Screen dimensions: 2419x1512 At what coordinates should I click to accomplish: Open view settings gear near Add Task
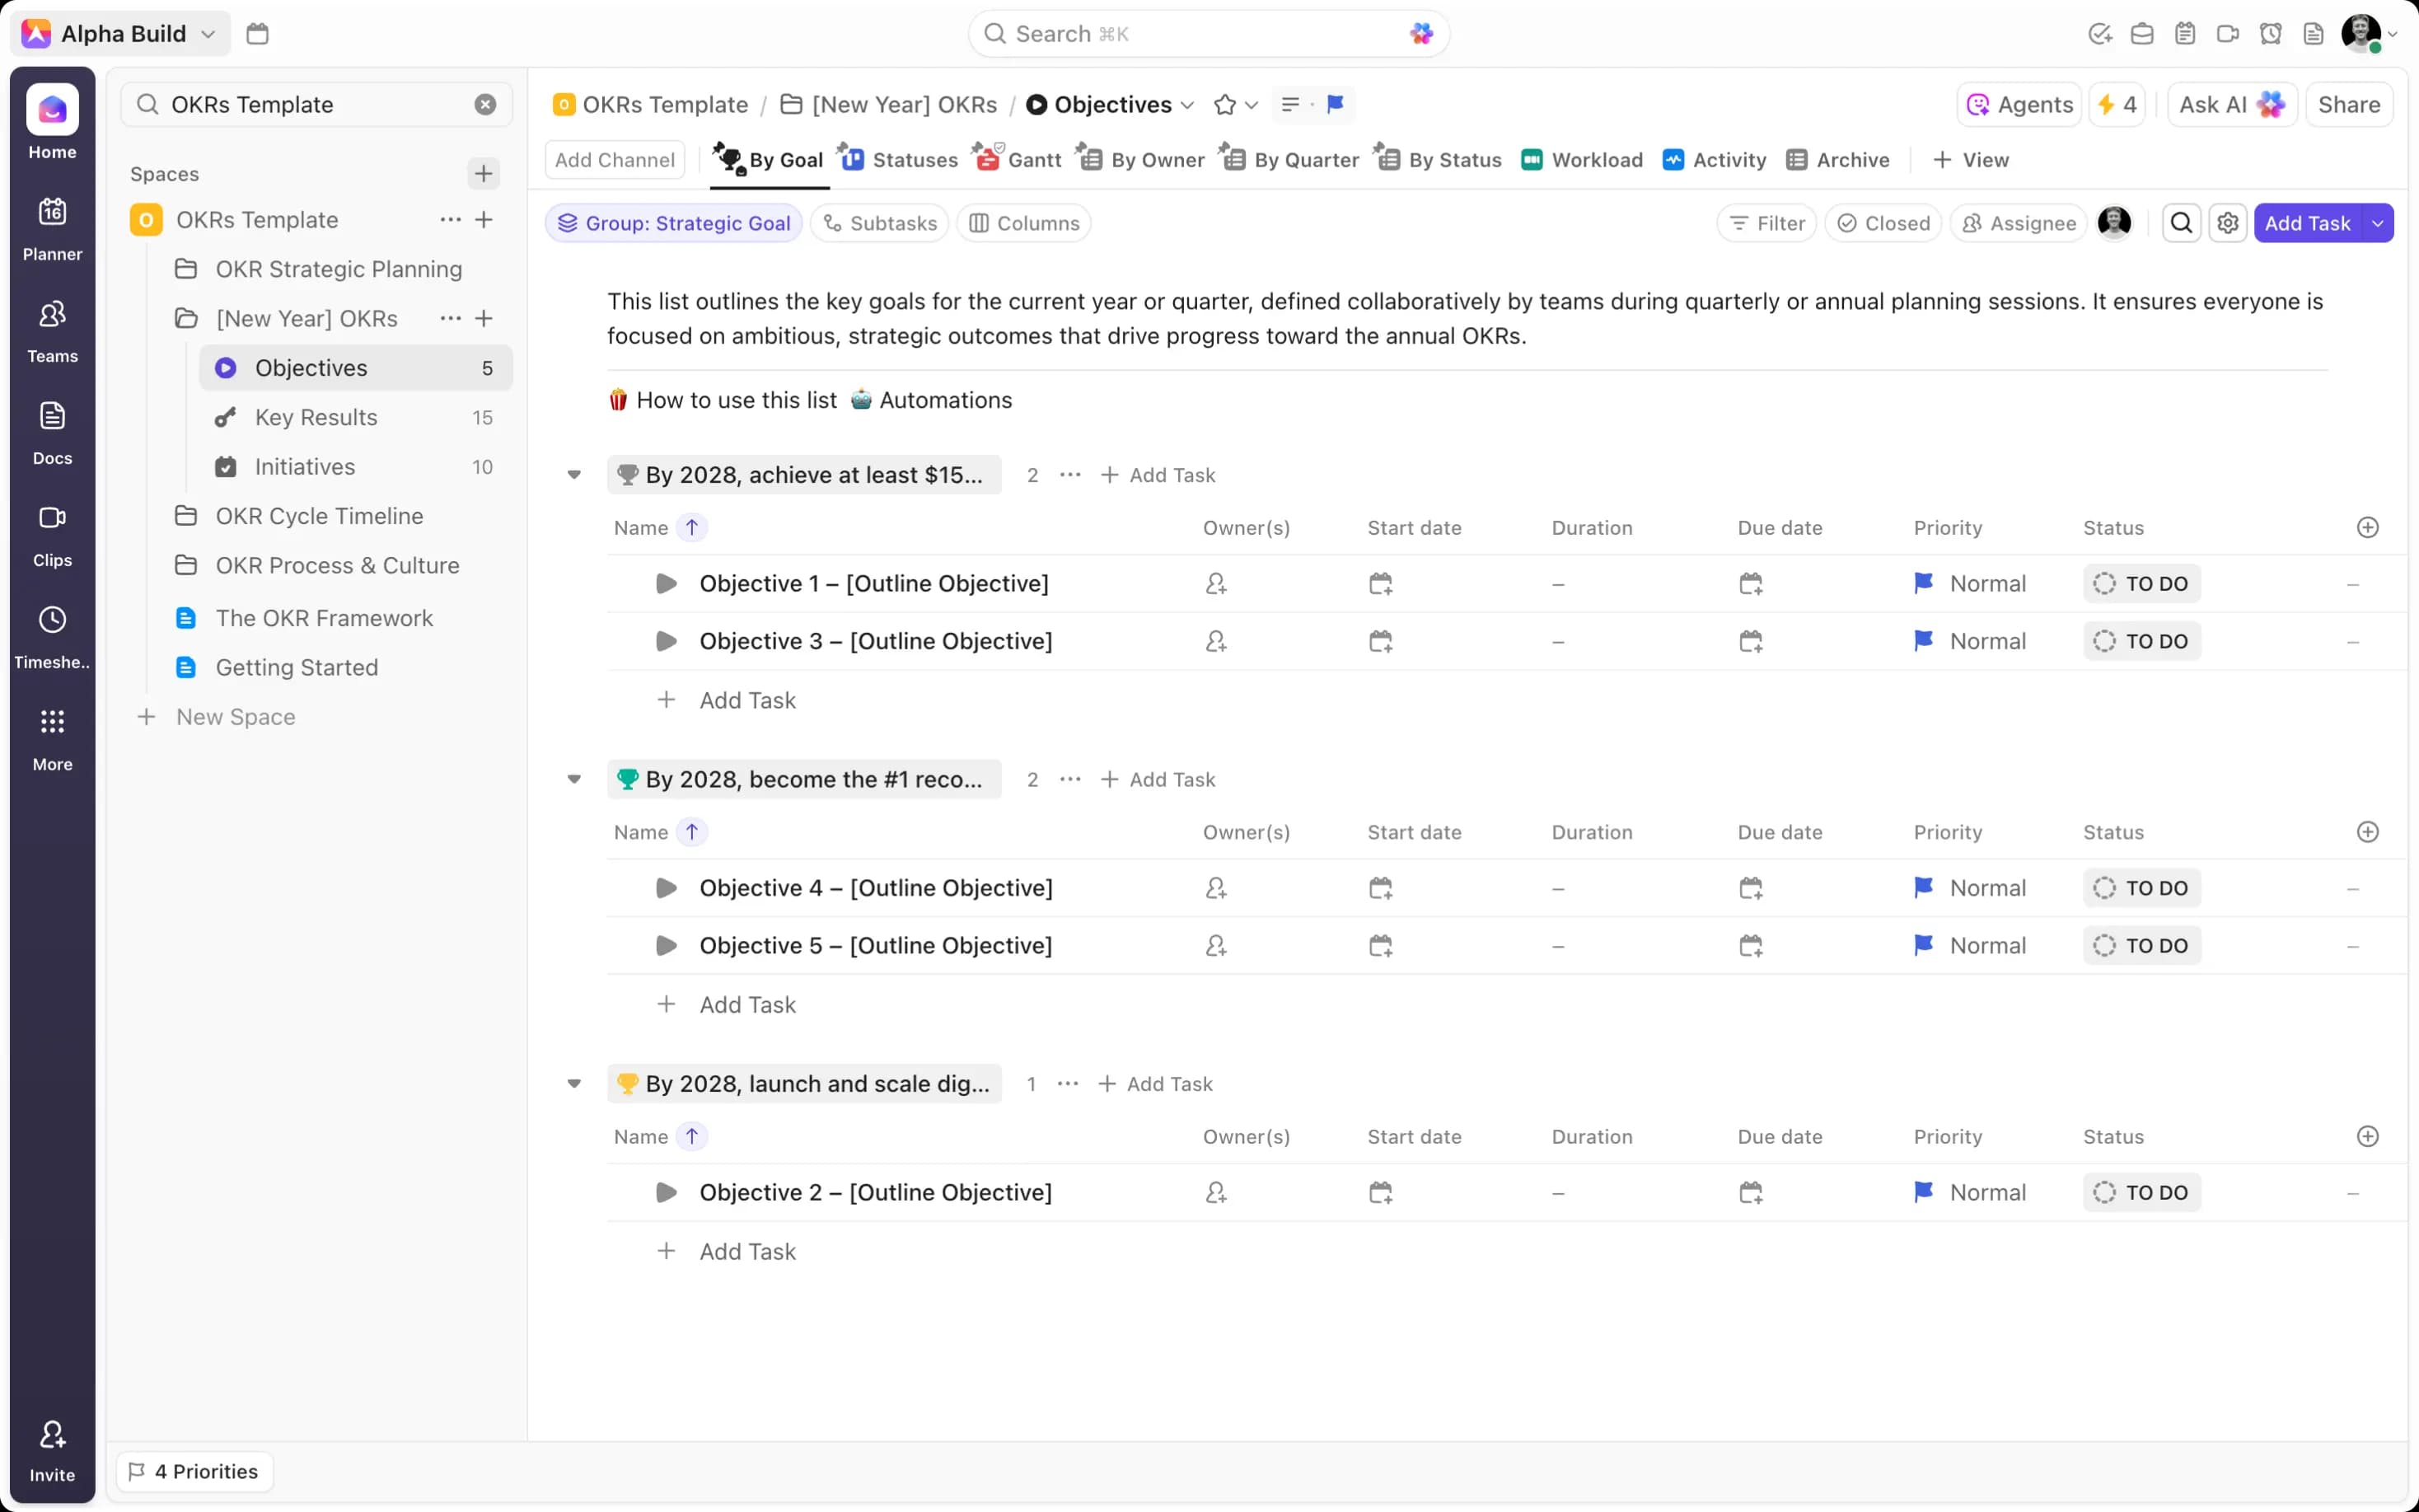point(2229,223)
